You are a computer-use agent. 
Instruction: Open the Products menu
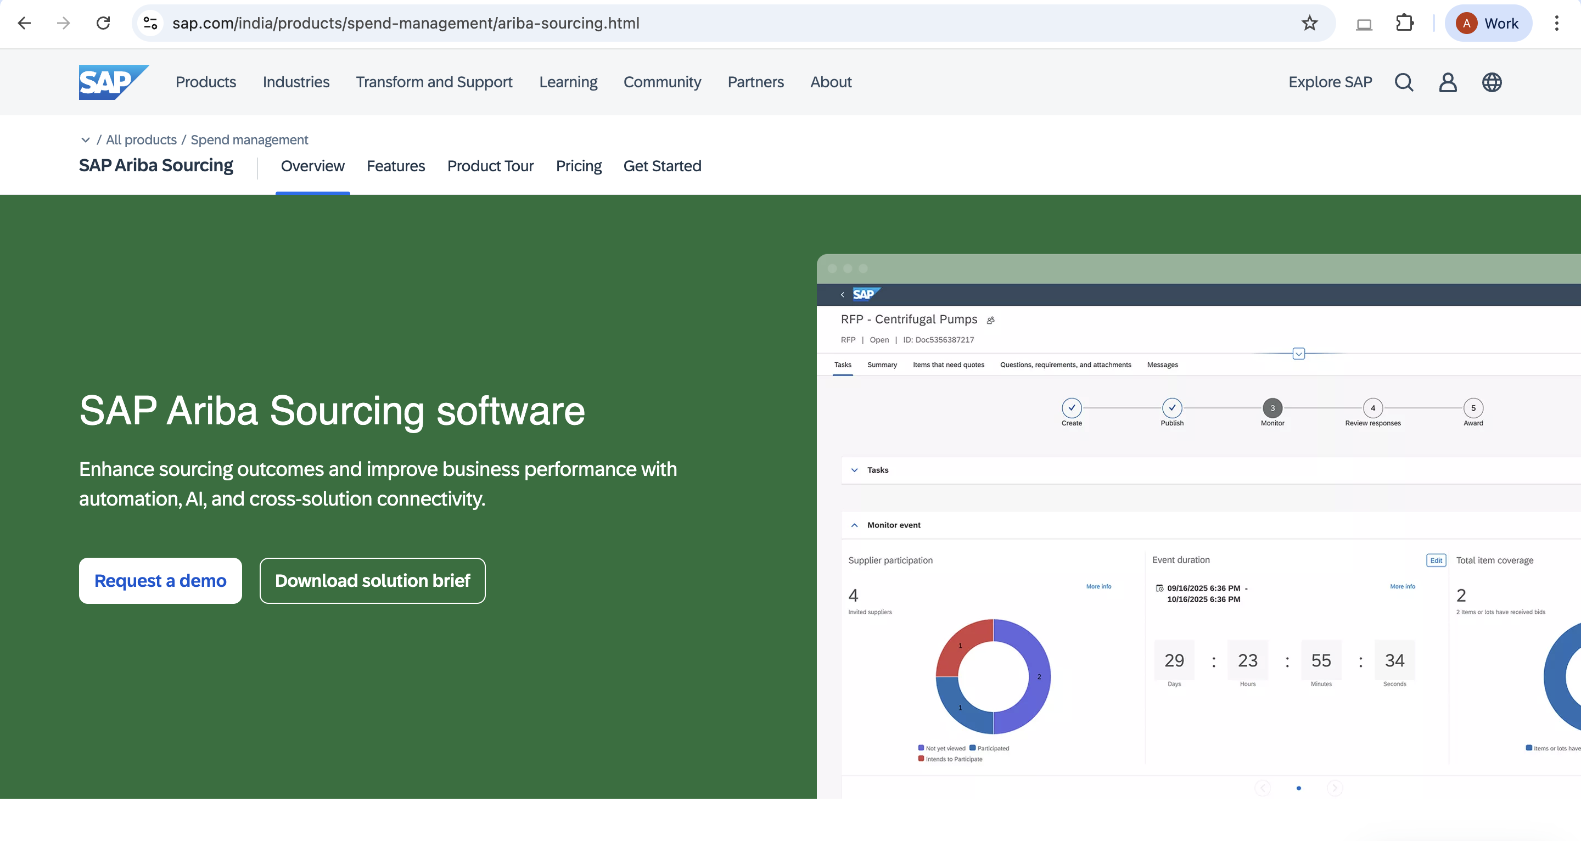[206, 82]
